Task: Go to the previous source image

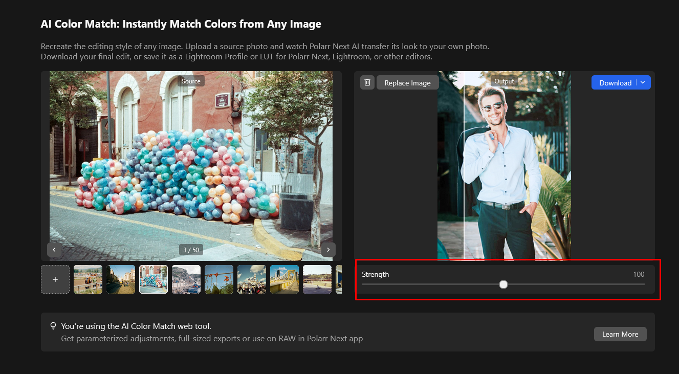Action: 54,250
